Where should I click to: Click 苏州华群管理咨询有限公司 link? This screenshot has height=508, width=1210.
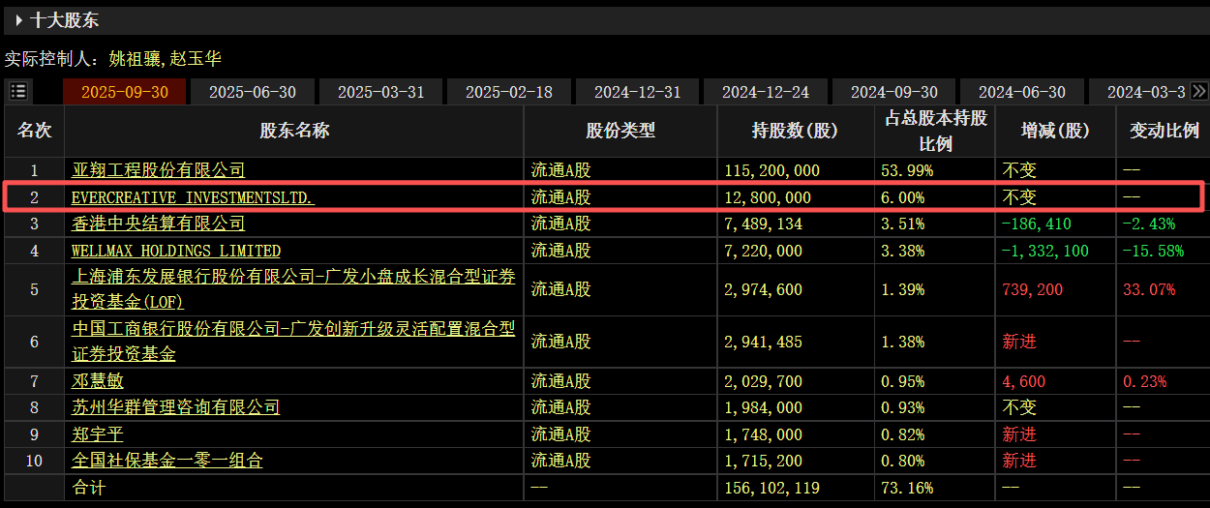tap(175, 407)
